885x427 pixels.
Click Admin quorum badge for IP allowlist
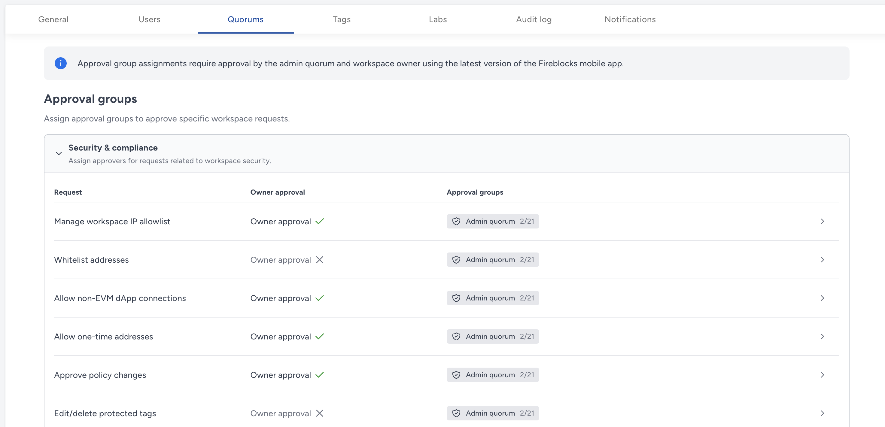pyautogui.click(x=493, y=222)
